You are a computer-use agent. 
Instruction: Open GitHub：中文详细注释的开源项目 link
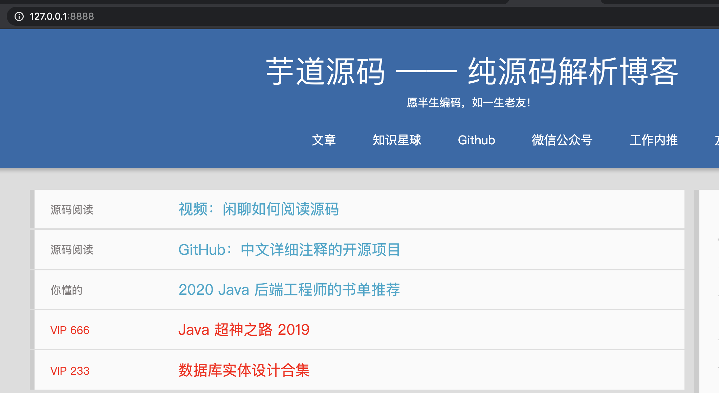click(x=289, y=250)
